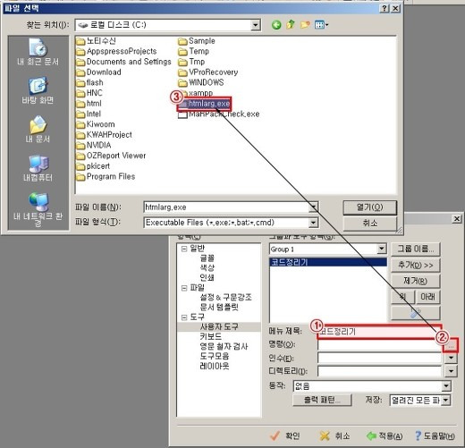The width and height of the screenshot is (465, 448).
Task: Select 키보드 in preferences tree
Action: 211,336
